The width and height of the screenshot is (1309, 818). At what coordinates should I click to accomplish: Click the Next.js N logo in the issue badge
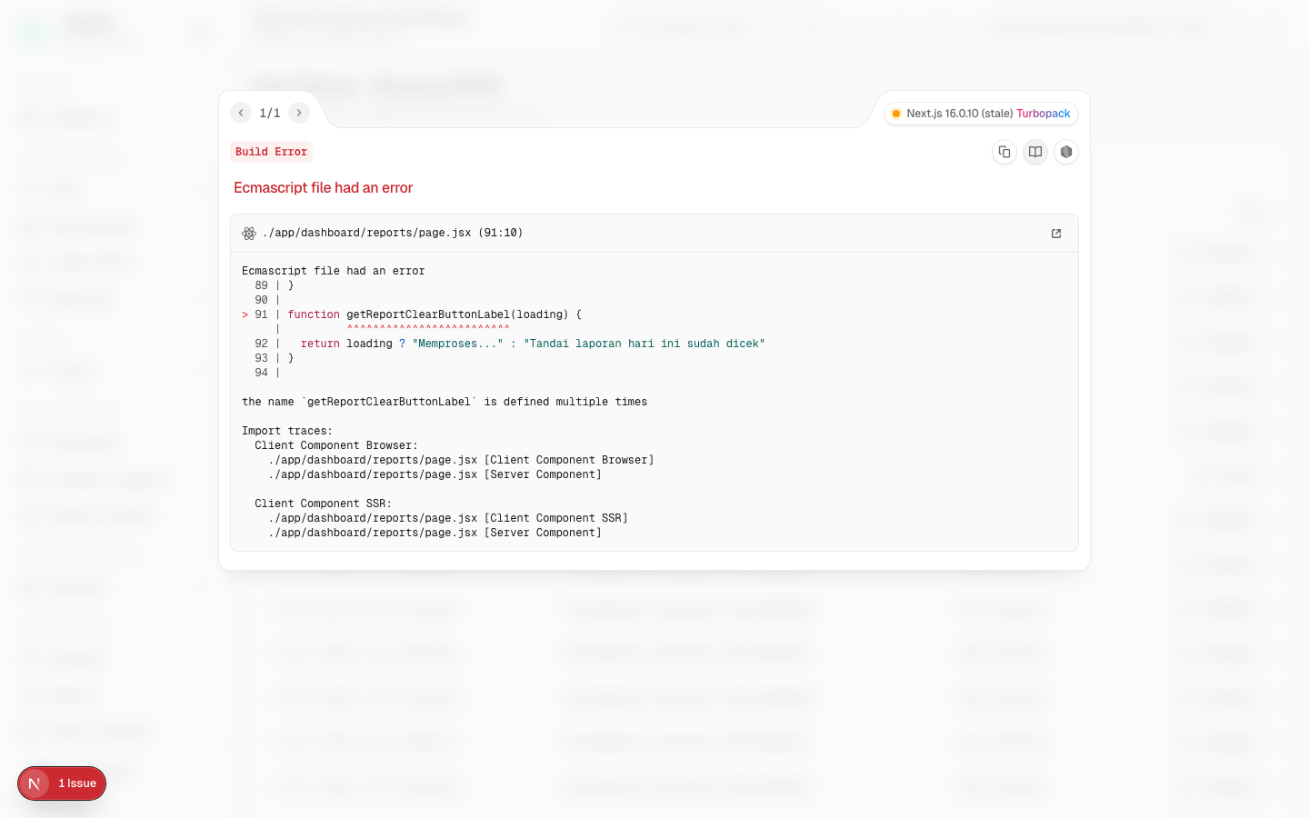pos(35,783)
